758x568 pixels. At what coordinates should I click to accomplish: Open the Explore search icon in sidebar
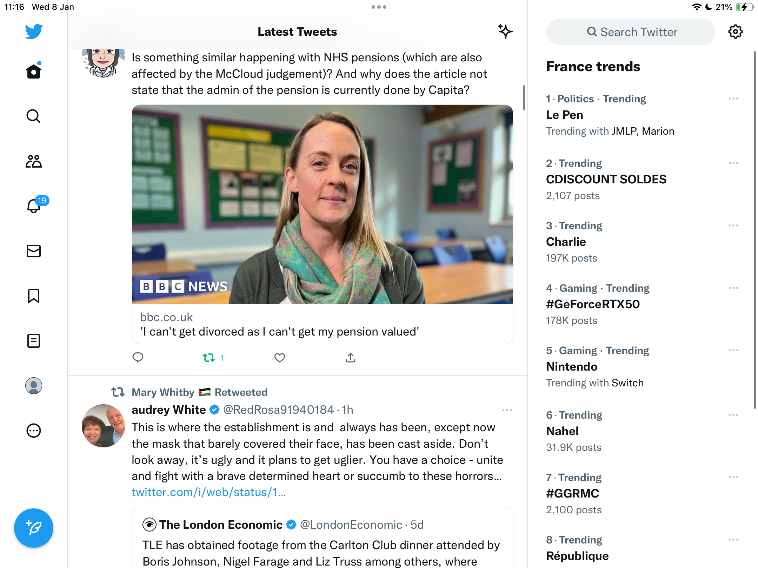click(34, 116)
